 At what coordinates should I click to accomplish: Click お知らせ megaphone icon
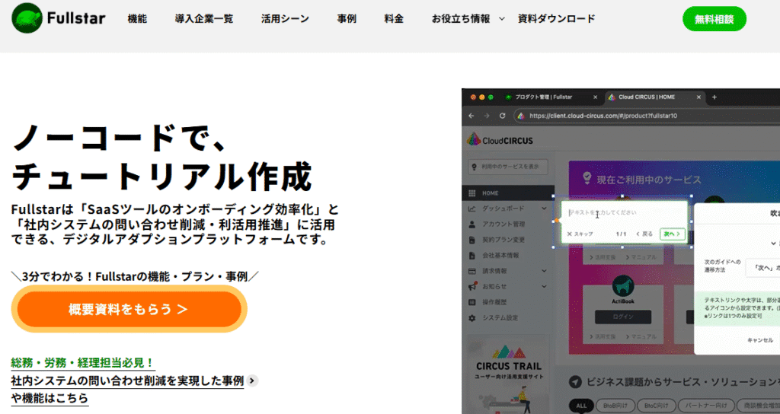[x=472, y=286]
